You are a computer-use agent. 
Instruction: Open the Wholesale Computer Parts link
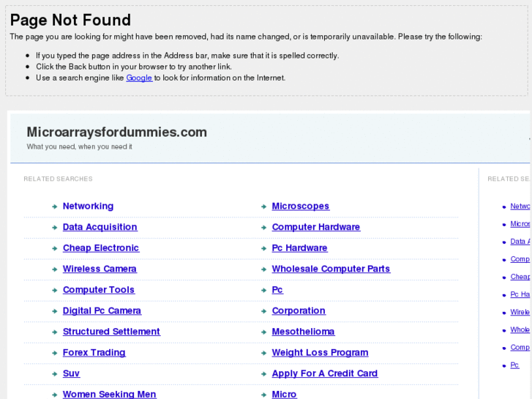coord(331,269)
